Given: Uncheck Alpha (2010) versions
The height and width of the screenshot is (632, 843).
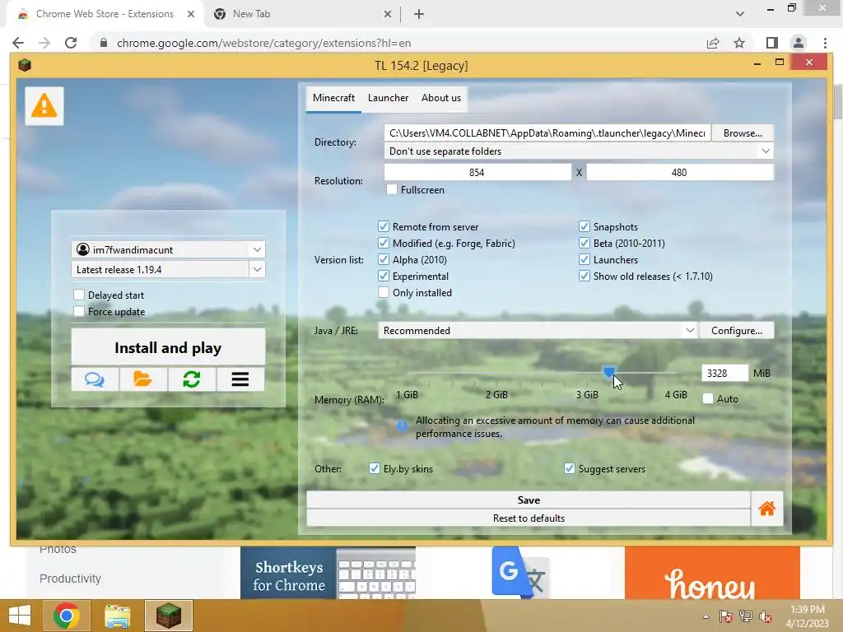Looking at the screenshot, I should 384,260.
